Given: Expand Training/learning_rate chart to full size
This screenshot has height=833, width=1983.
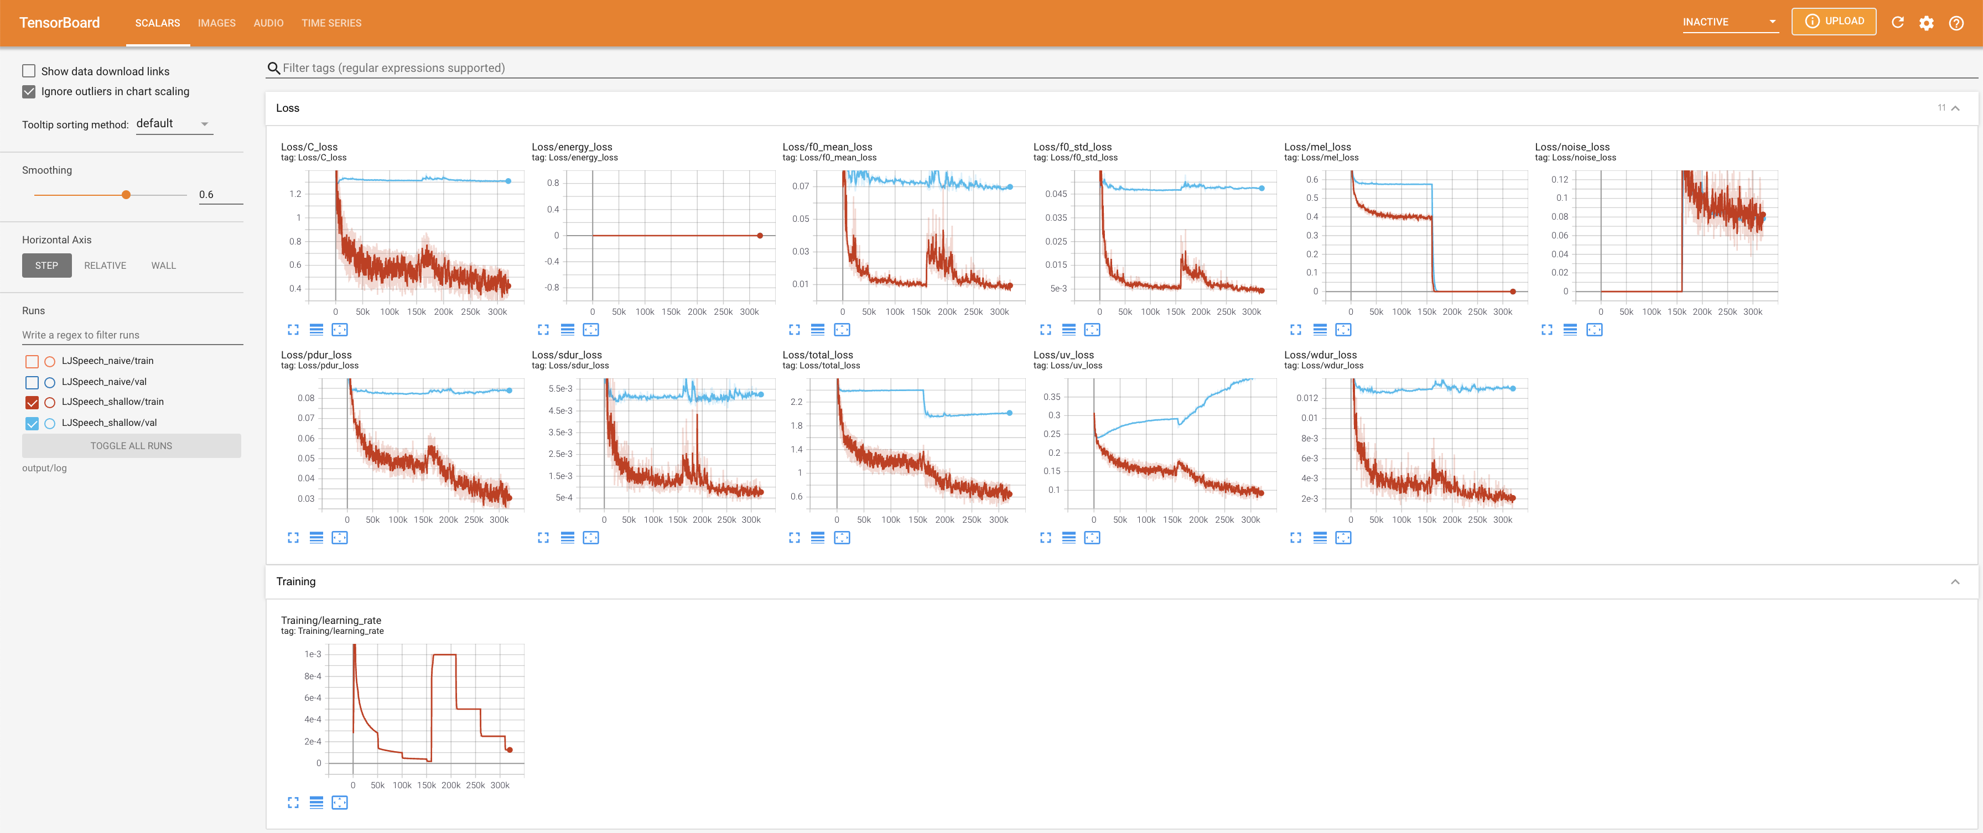Looking at the screenshot, I should pyautogui.click(x=293, y=802).
